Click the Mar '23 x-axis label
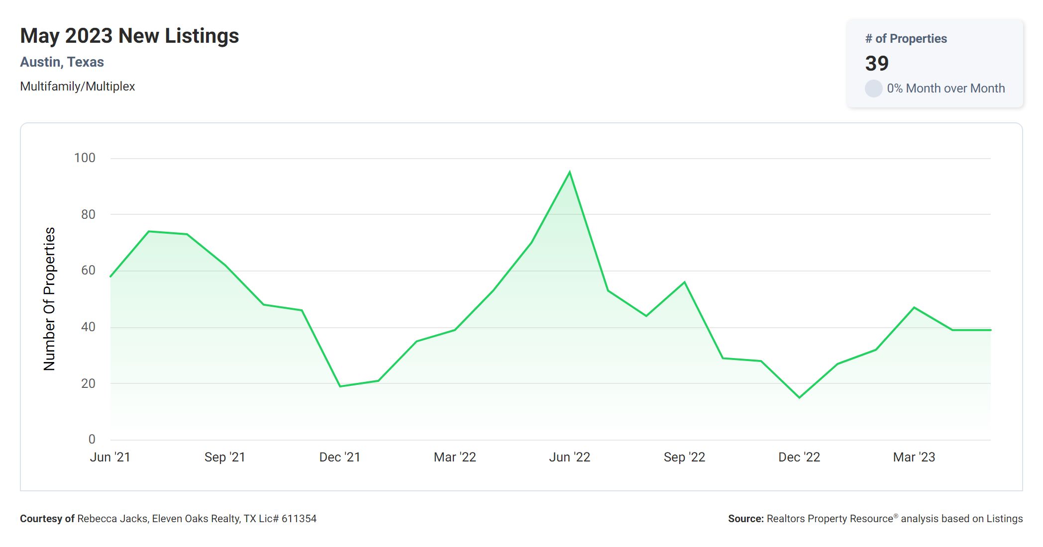The width and height of the screenshot is (1043, 547). (914, 457)
